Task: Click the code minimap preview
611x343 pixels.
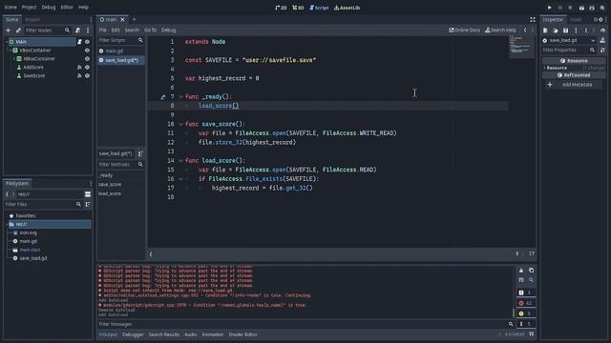Action: coord(521,46)
